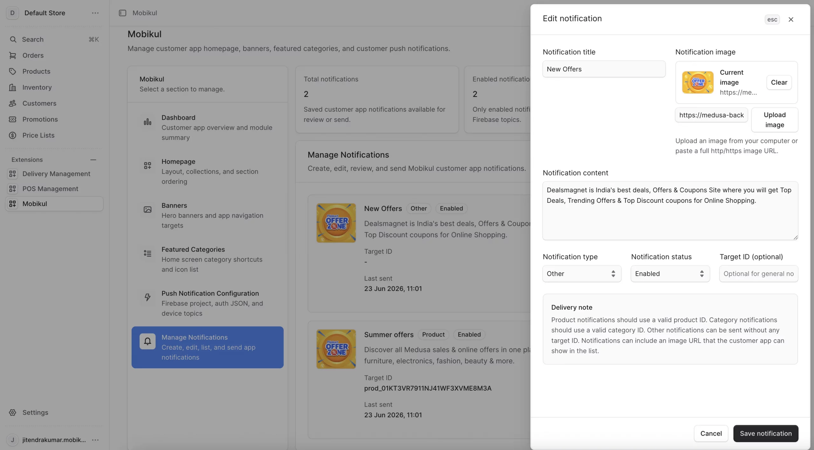Click the Push Notification lightning icon
This screenshot has width=814, height=450.
click(x=148, y=297)
